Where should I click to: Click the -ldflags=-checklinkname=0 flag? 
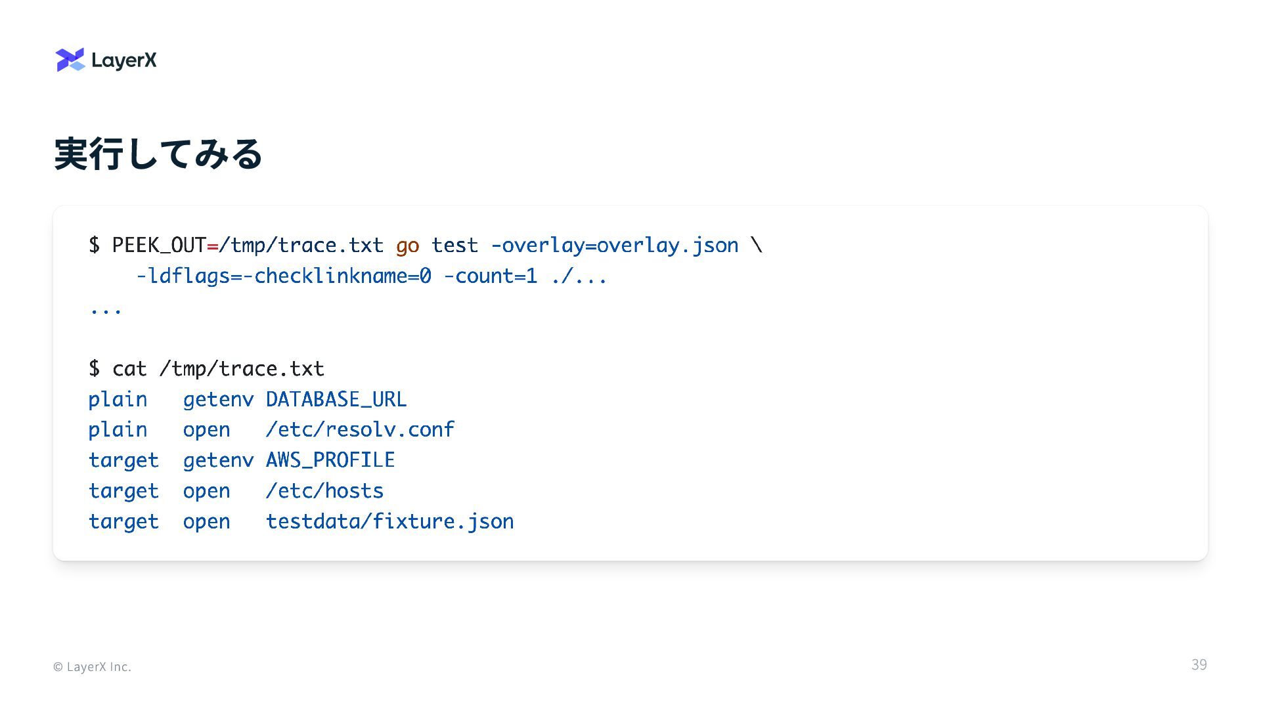pos(284,276)
